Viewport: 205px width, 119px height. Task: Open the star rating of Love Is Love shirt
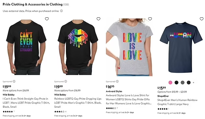(112, 108)
